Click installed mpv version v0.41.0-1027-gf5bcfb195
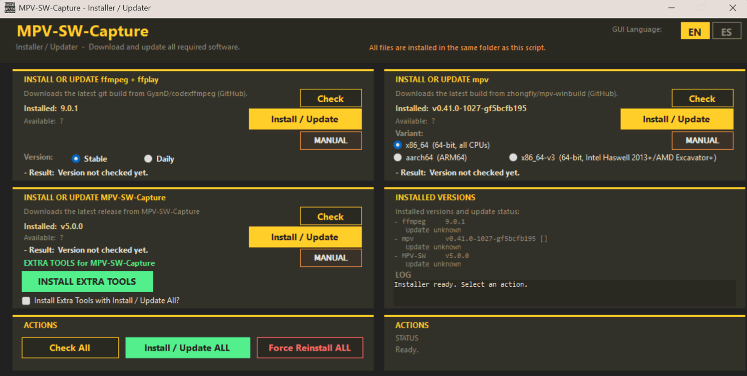The width and height of the screenshot is (747, 376). pyautogui.click(x=479, y=108)
